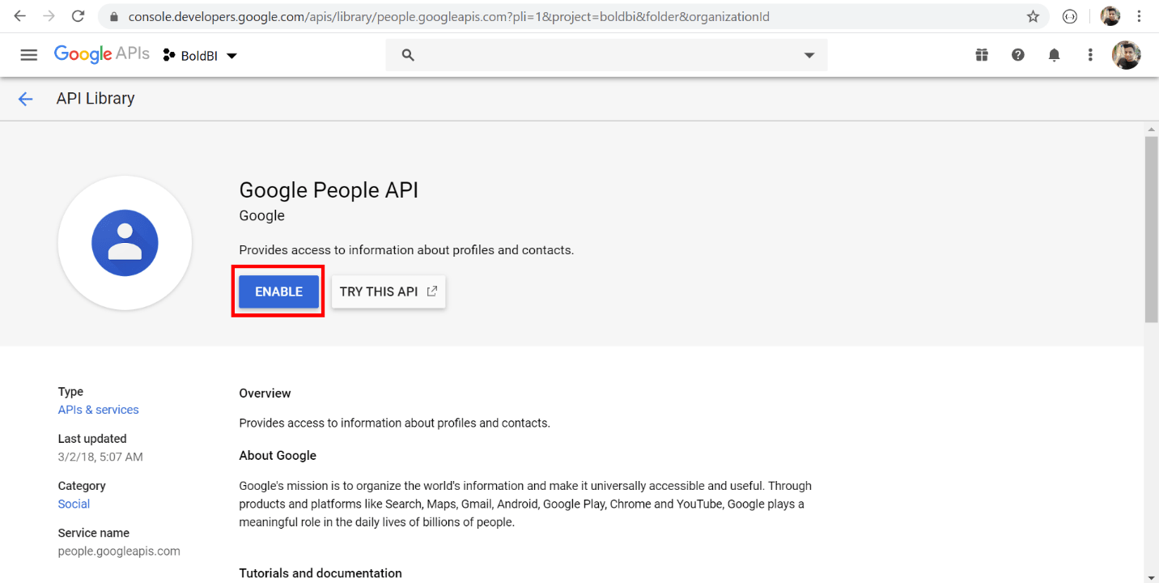Screen dimensions: 1159x583
Task: Open the more options three-dot menu
Action: [1090, 54]
